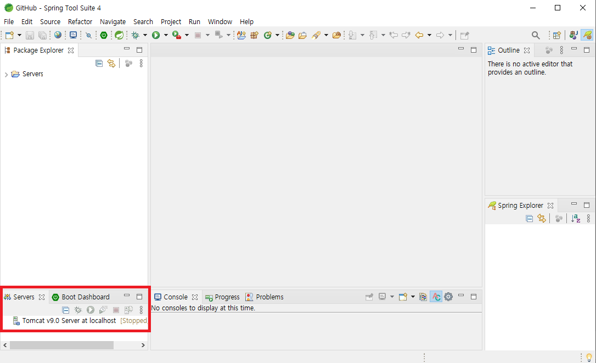This screenshot has height=363, width=596.
Task: Open the New Java Class dropdown arrow
Action: pos(277,35)
